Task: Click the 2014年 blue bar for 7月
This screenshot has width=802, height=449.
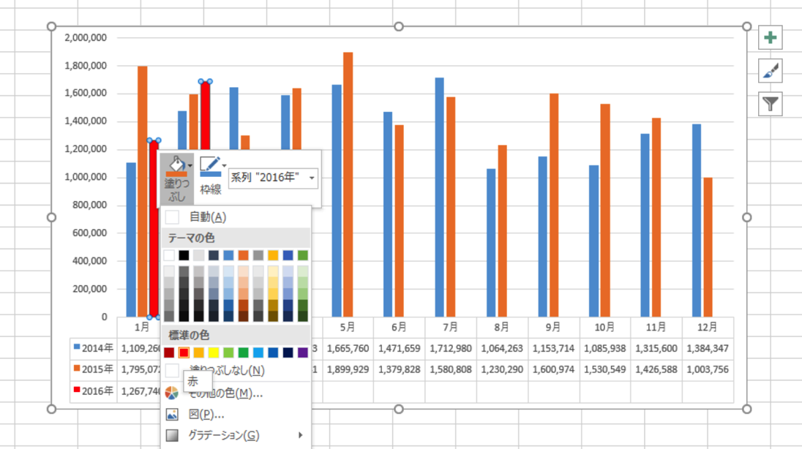Action: click(439, 197)
